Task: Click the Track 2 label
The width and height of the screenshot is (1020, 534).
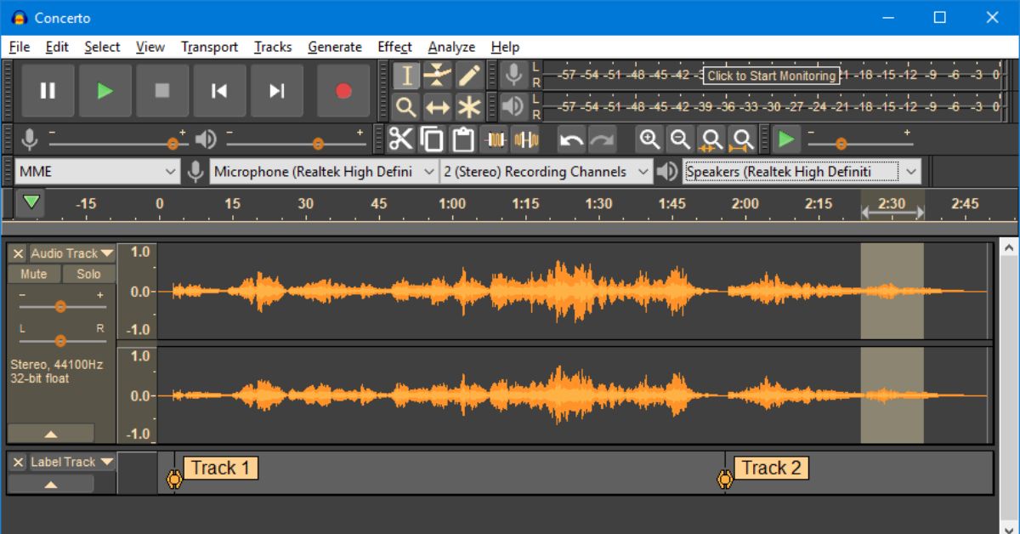Action: (770, 468)
